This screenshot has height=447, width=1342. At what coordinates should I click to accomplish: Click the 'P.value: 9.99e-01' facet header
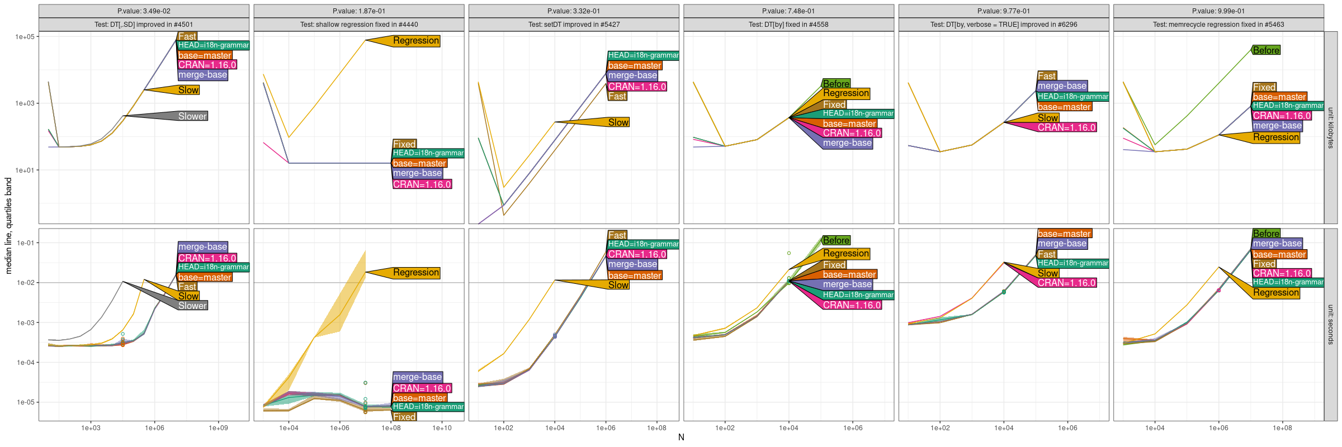tap(1218, 11)
